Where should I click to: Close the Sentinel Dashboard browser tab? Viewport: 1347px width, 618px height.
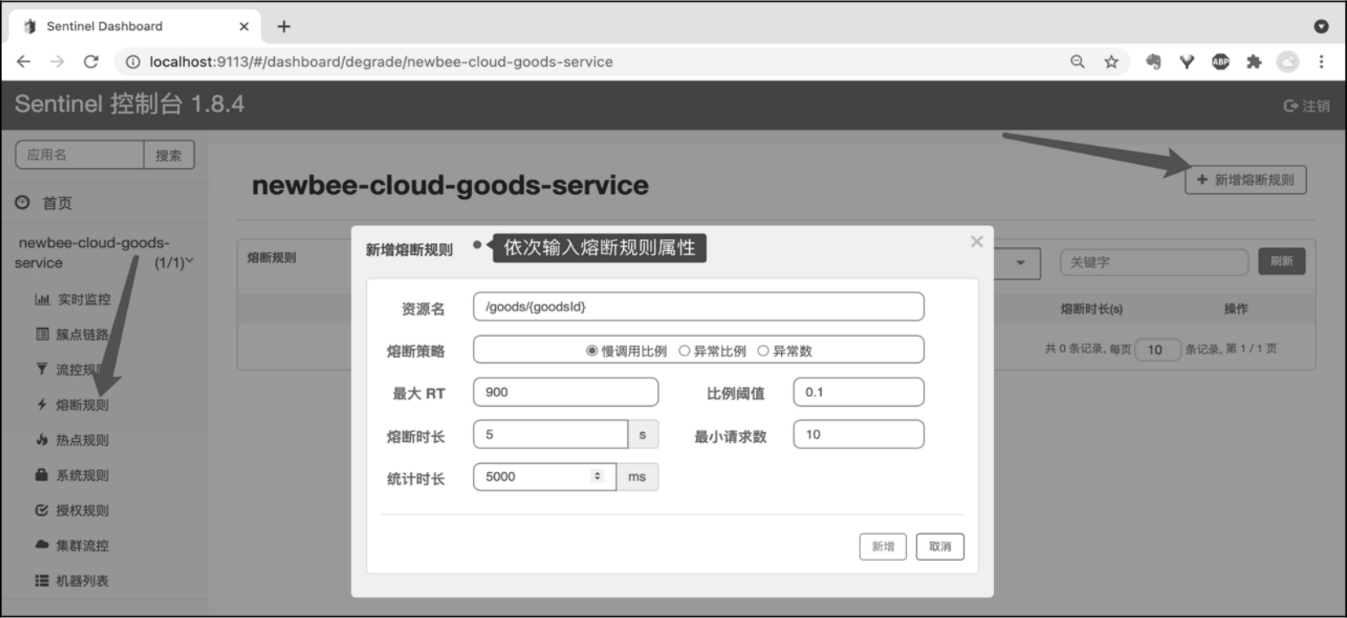[x=244, y=26]
